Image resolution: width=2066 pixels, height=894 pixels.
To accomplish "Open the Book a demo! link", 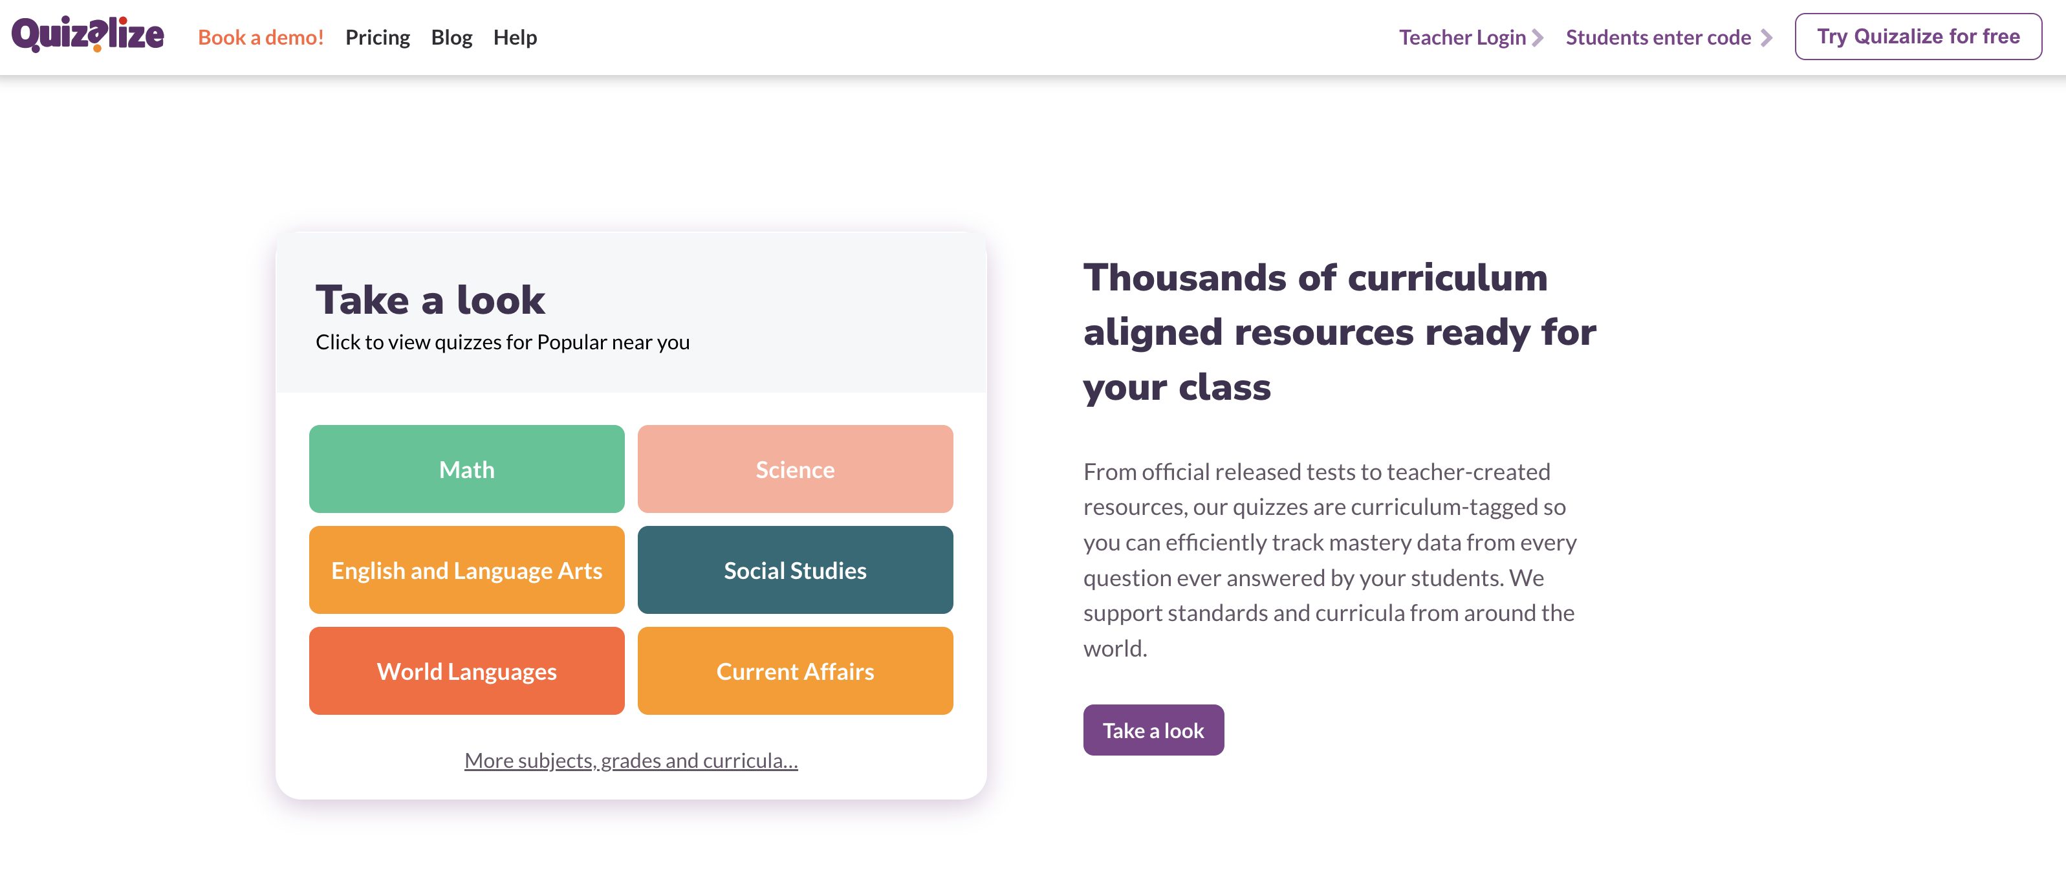I will pyautogui.click(x=261, y=38).
